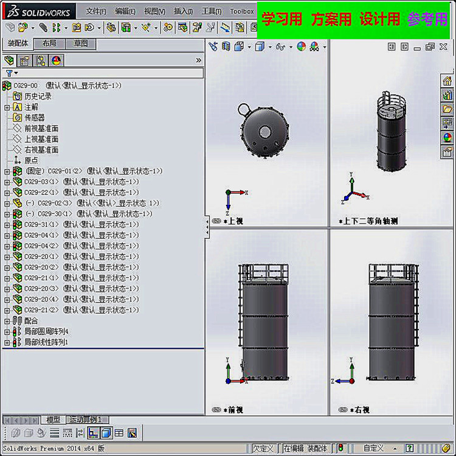
Task: Open the PropertyManager tab icon
Action: coord(25,60)
